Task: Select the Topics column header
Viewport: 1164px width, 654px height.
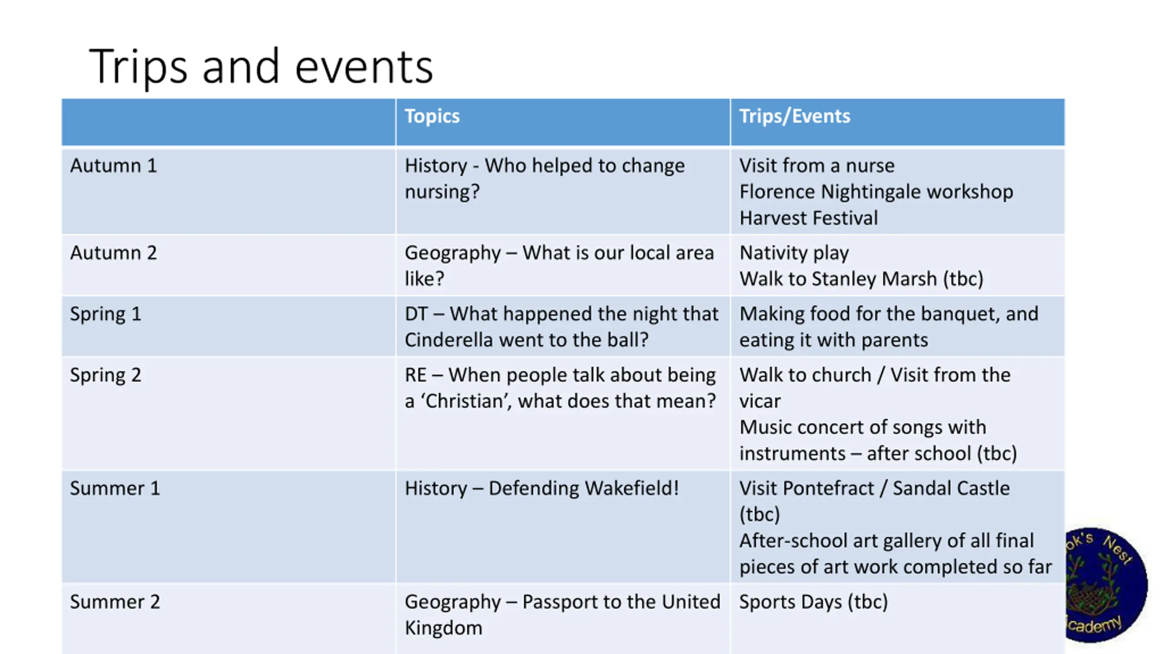Action: 432,116
